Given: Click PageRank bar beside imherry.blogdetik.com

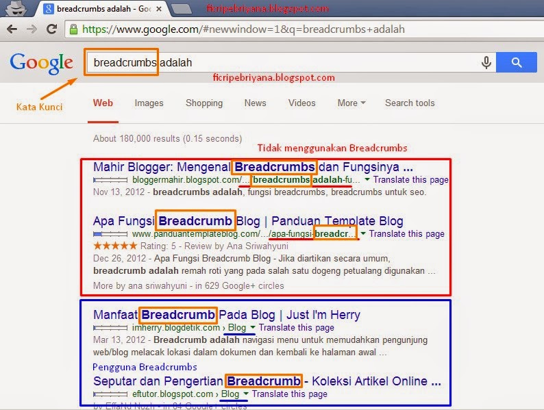Looking at the screenshot, I should [x=110, y=328].
